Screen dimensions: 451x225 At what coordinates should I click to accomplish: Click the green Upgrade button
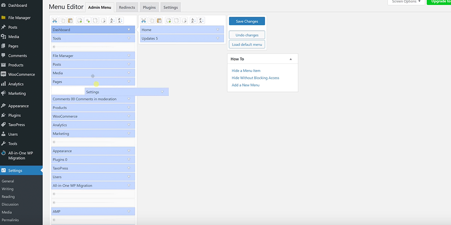(x=439, y=2)
